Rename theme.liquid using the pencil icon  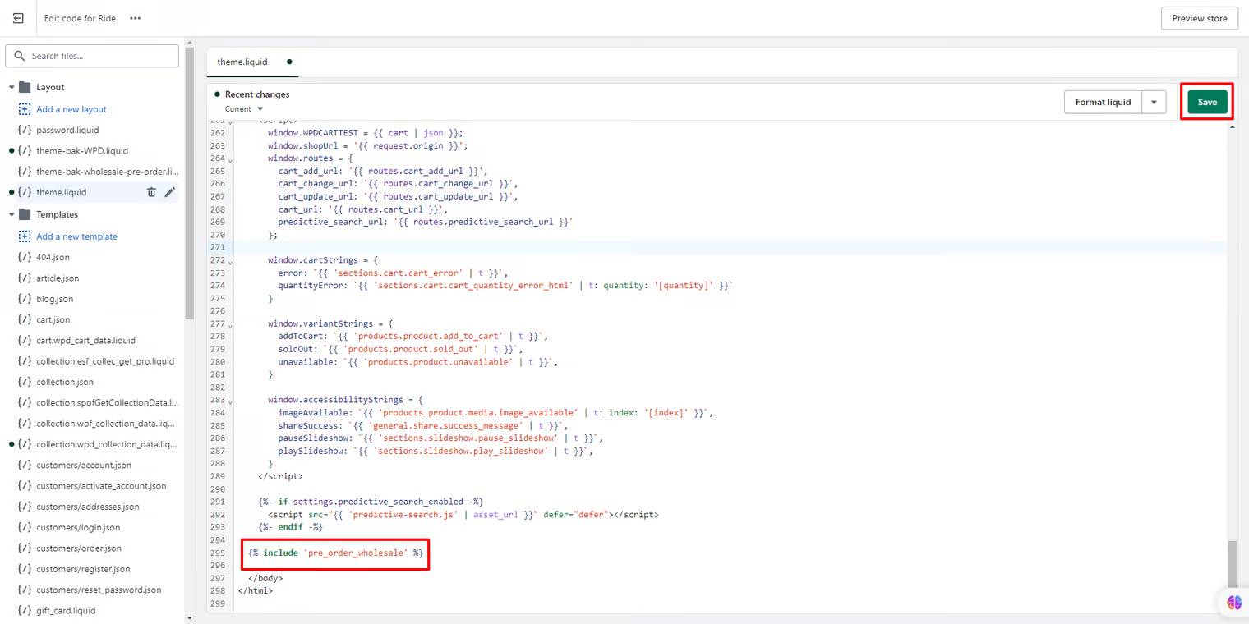(x=170, y=192)
